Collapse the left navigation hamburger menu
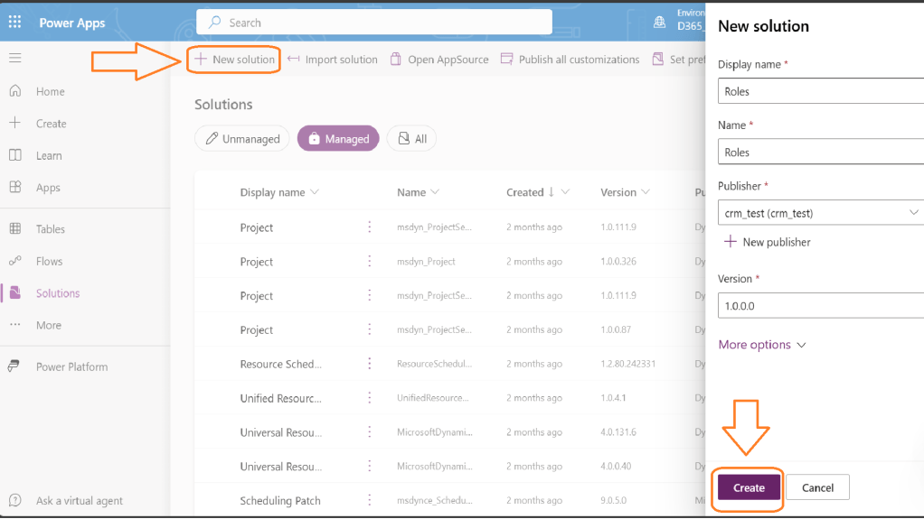The width and height of the screenshot is (924, 519). (14, 58)
